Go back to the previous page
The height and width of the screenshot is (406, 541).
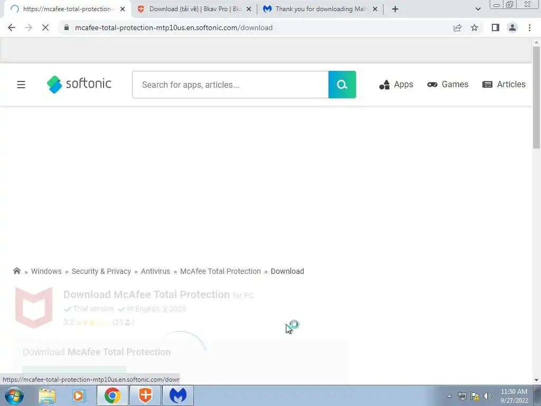pos(12,27)
